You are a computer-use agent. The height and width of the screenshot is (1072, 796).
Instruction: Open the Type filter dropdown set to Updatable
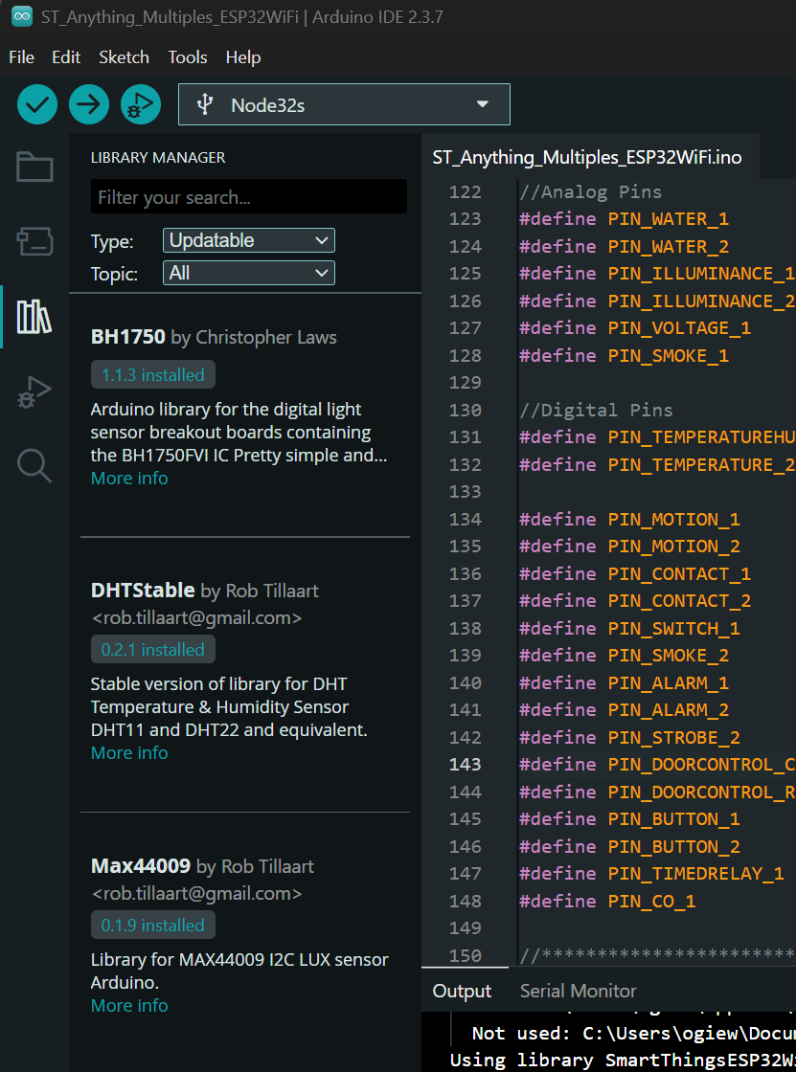pyautogui.click(x=249, y=240)
